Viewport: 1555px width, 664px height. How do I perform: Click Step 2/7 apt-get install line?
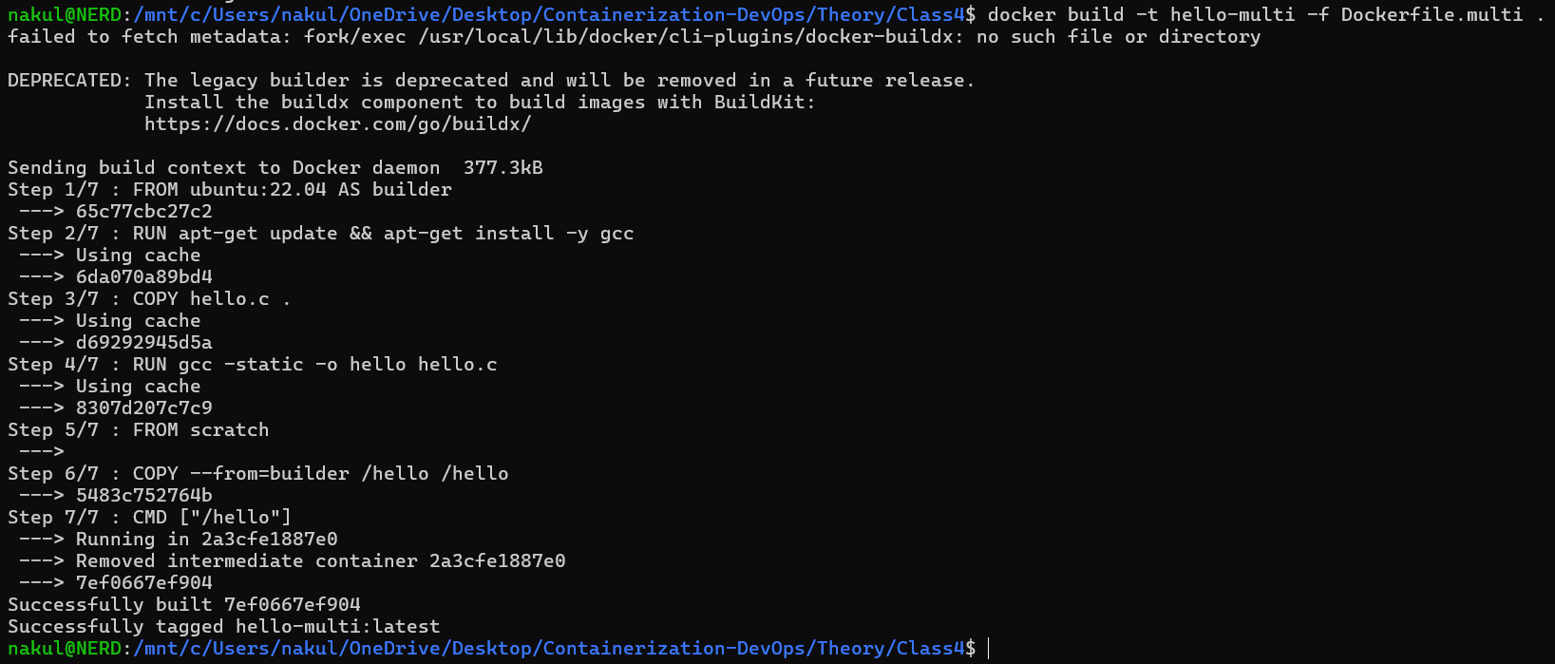coord(320,234)
